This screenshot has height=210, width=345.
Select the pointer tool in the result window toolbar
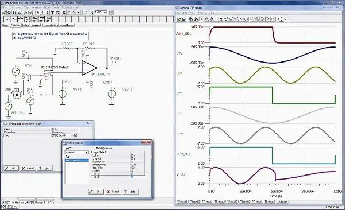pyautogui.click(x=202, y=20)
